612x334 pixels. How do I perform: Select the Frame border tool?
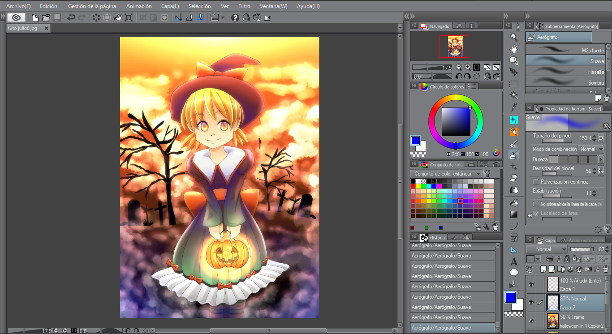point(514,238)
